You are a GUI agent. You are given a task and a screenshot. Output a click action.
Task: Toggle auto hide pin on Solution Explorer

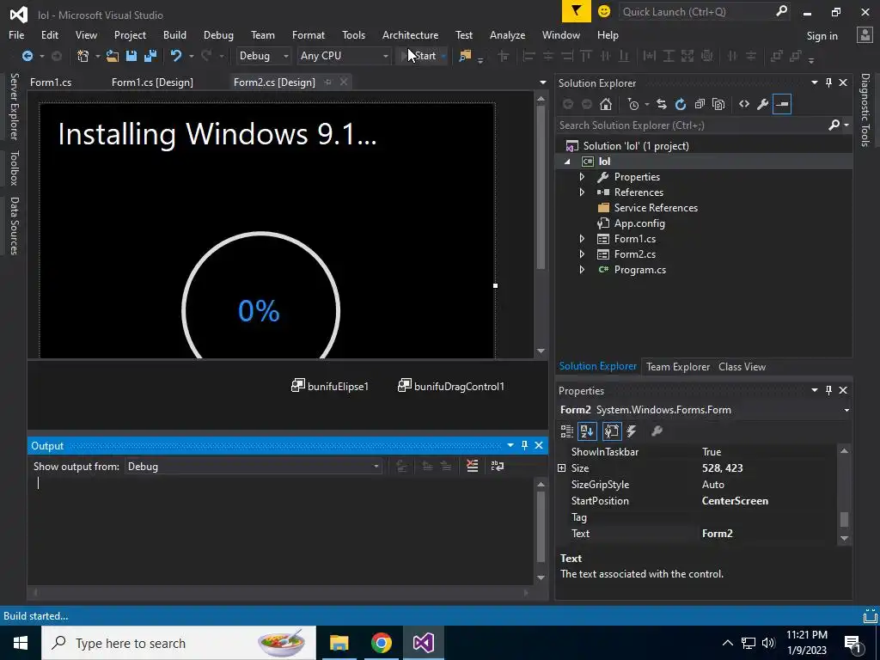pos(829,82)
